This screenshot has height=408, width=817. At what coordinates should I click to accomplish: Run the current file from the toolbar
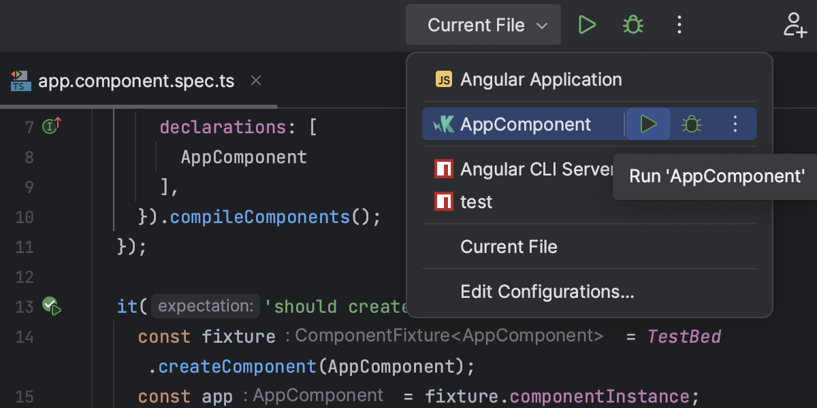point(587,25)
